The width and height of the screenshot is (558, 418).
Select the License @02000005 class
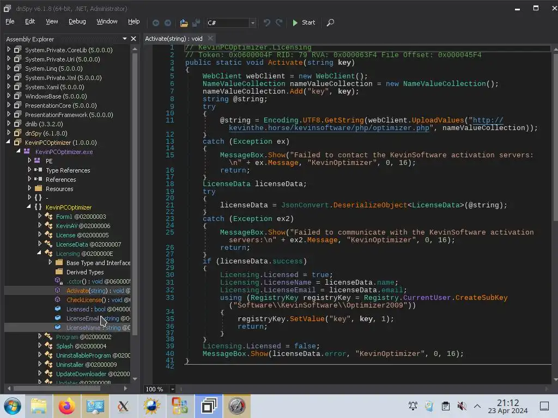click(x=82, y=235)
